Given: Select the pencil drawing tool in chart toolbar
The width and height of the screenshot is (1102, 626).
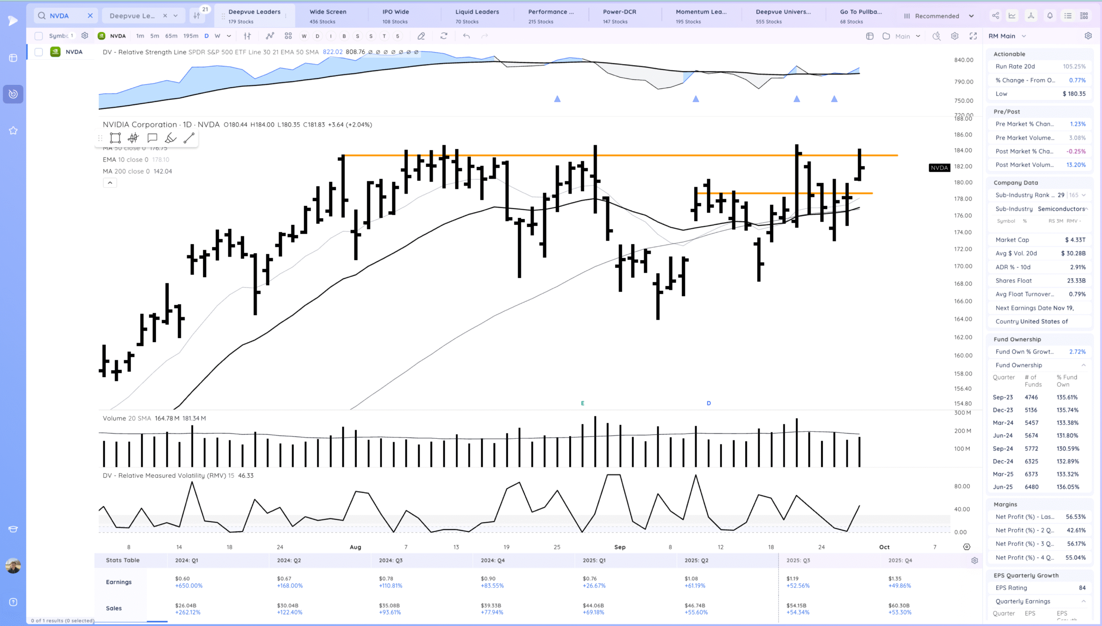Looking at the screenshot, I should [x=421, y=36].
